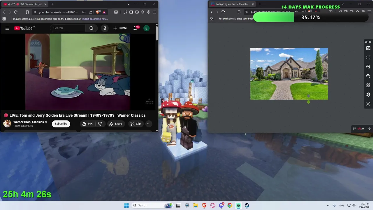The height and width of the screenshot is (210, 373).
Task: Open more actions ellipsis under the video
Action: click(x=149, y=124)
